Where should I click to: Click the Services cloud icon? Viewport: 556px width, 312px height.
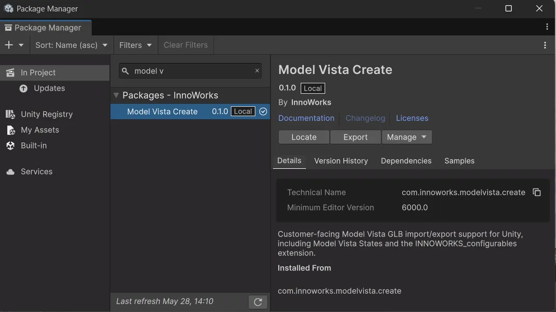[x=10, y=172]
